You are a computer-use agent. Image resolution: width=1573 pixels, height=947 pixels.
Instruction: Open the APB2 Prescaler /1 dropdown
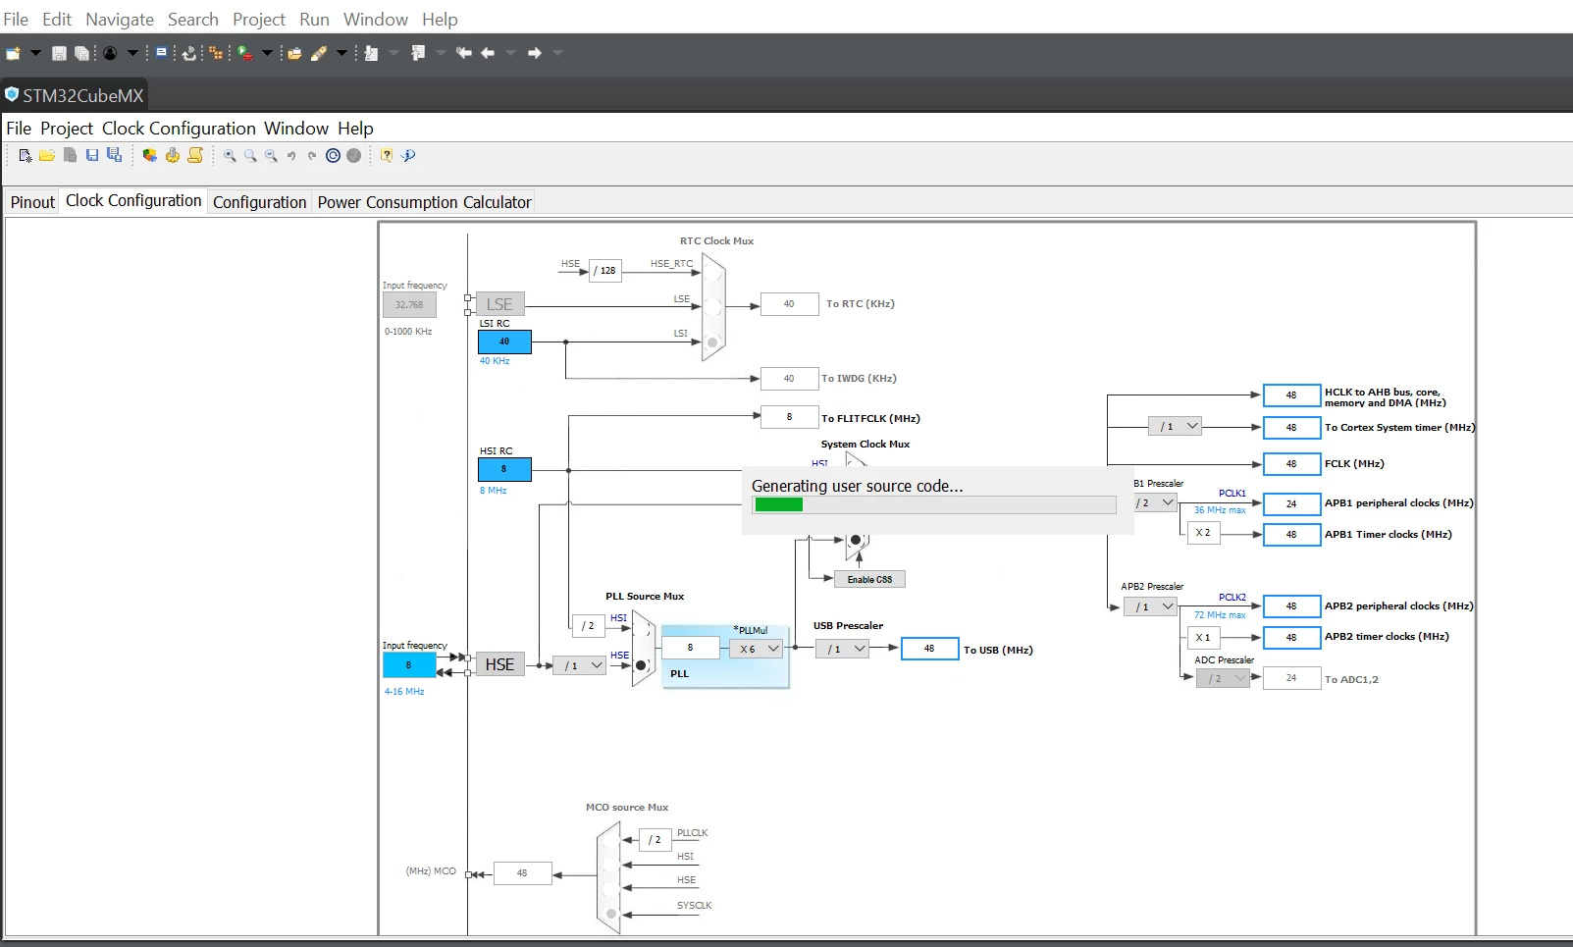(x=1150, y=606)
